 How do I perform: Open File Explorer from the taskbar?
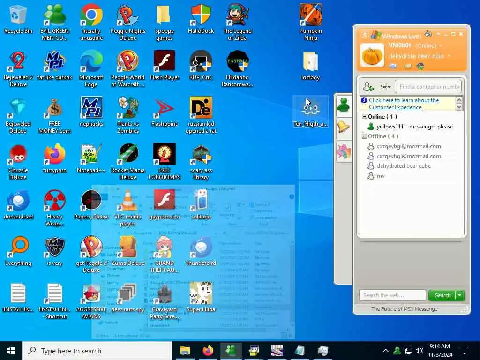click(x=185, y=351)
